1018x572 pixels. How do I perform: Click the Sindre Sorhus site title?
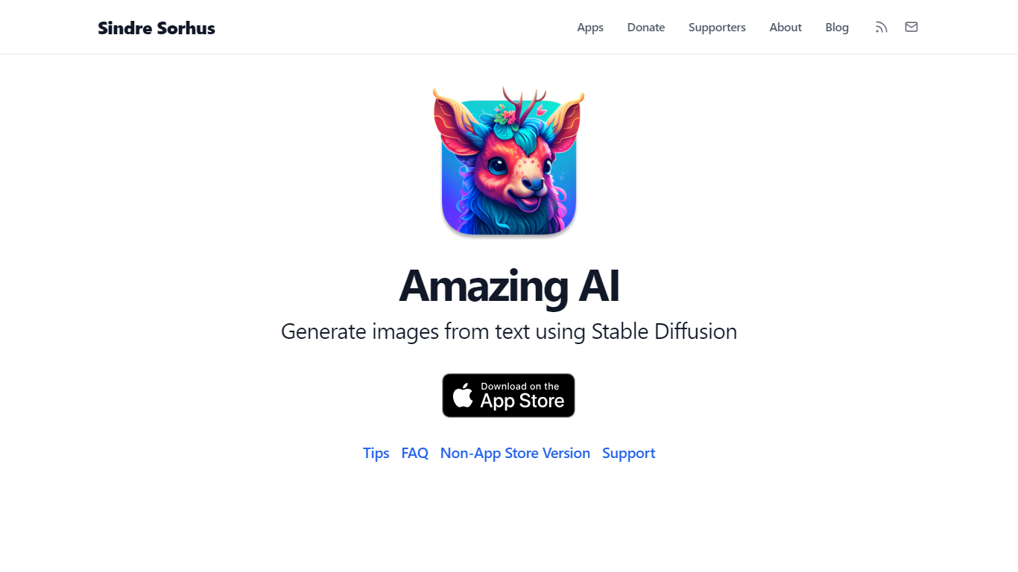pyautogui.click(x=157, y=28)
